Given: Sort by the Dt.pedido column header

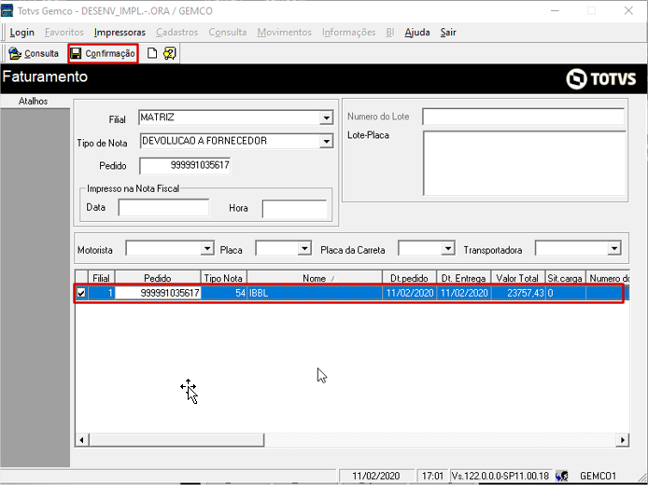Looking at the screenshot, I should coord(409,278).
